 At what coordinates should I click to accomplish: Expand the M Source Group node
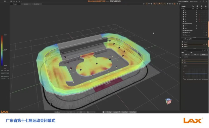(x=183, y=30)
